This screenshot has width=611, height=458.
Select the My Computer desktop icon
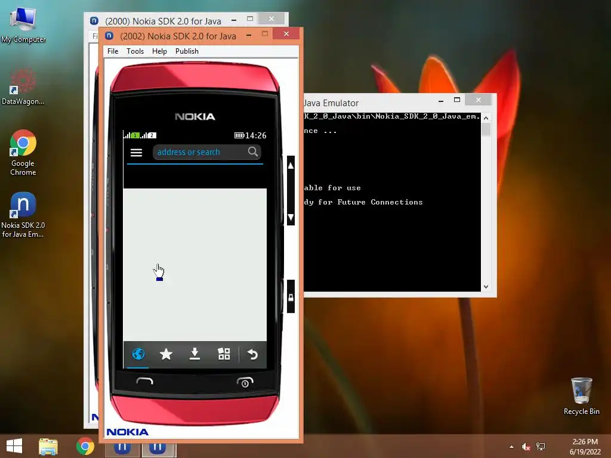[23, 25]
